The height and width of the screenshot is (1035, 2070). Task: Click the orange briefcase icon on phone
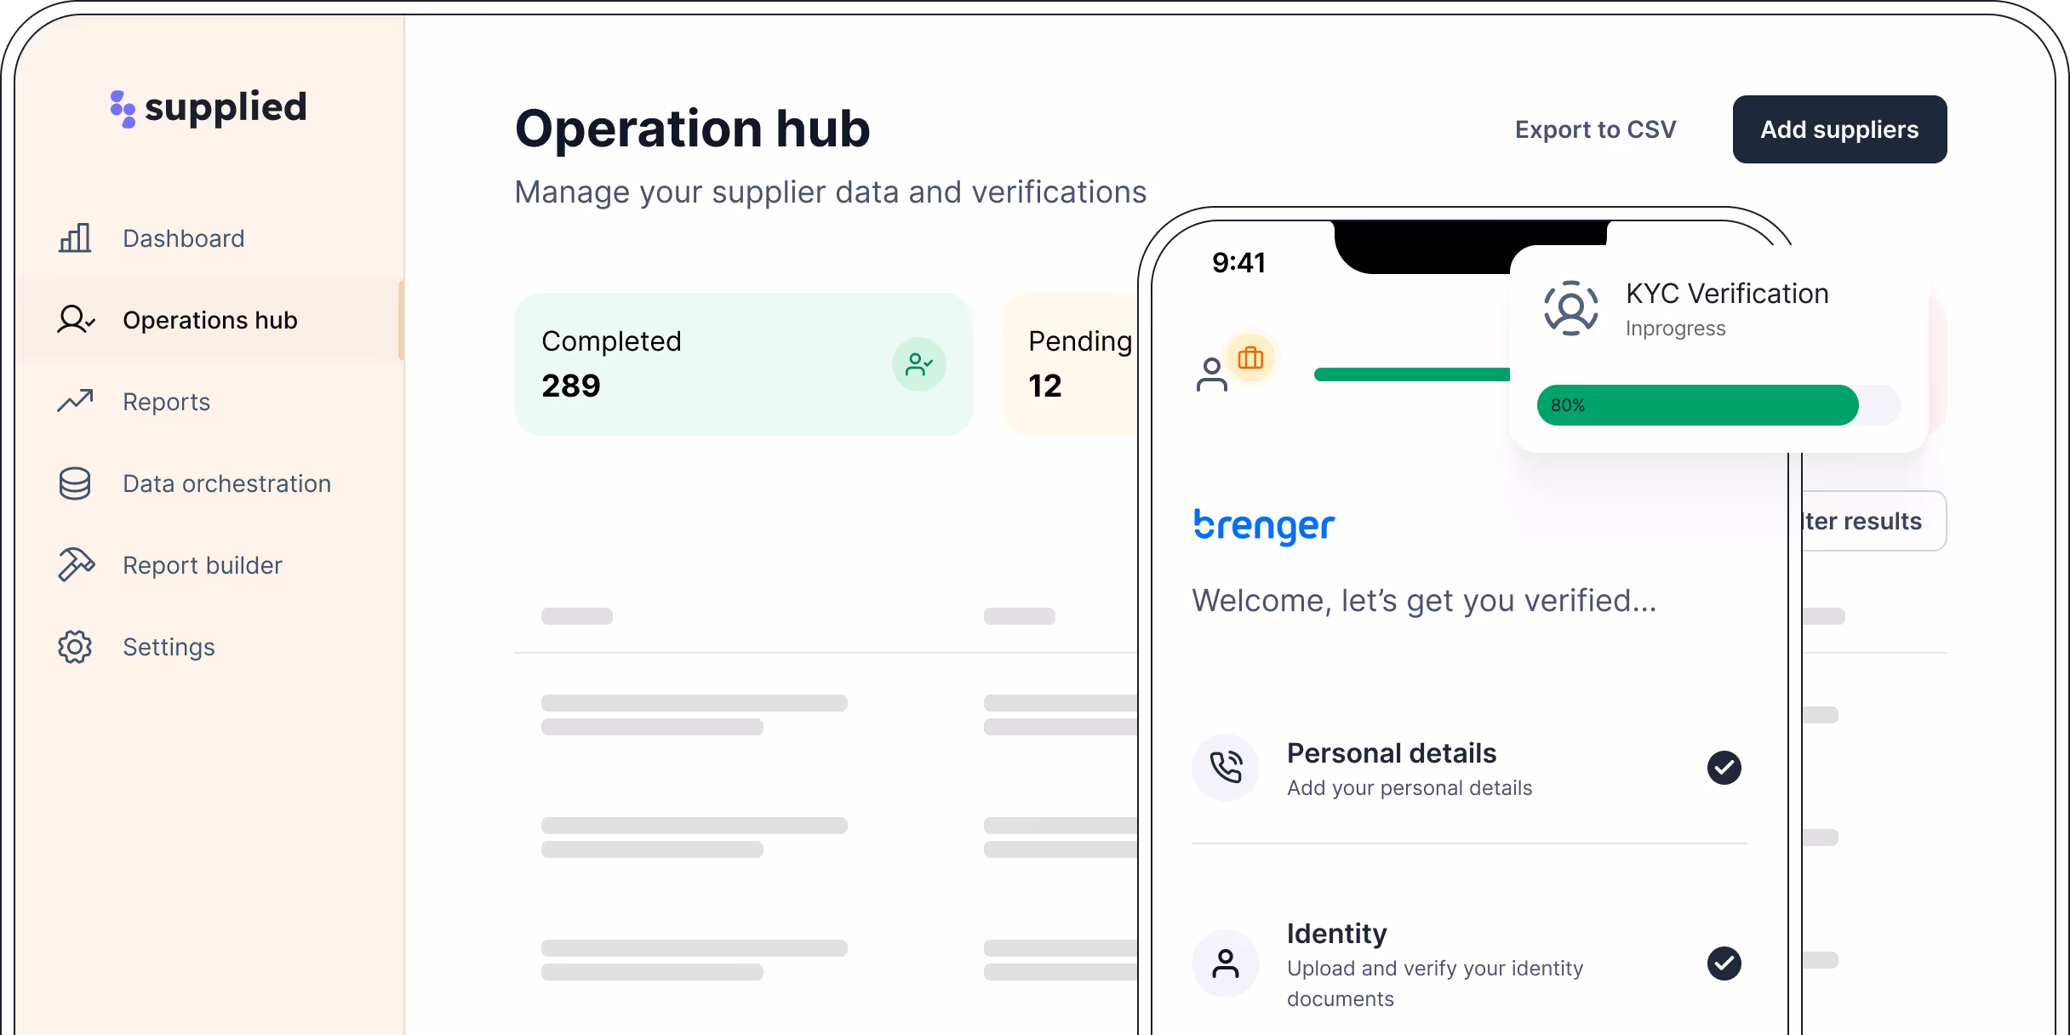coord(1250,358)
